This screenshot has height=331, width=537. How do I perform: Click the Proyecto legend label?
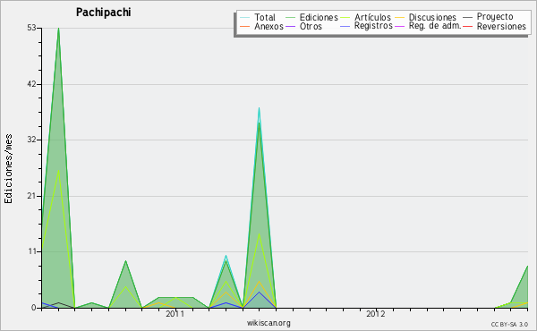[x=495, y=17]
